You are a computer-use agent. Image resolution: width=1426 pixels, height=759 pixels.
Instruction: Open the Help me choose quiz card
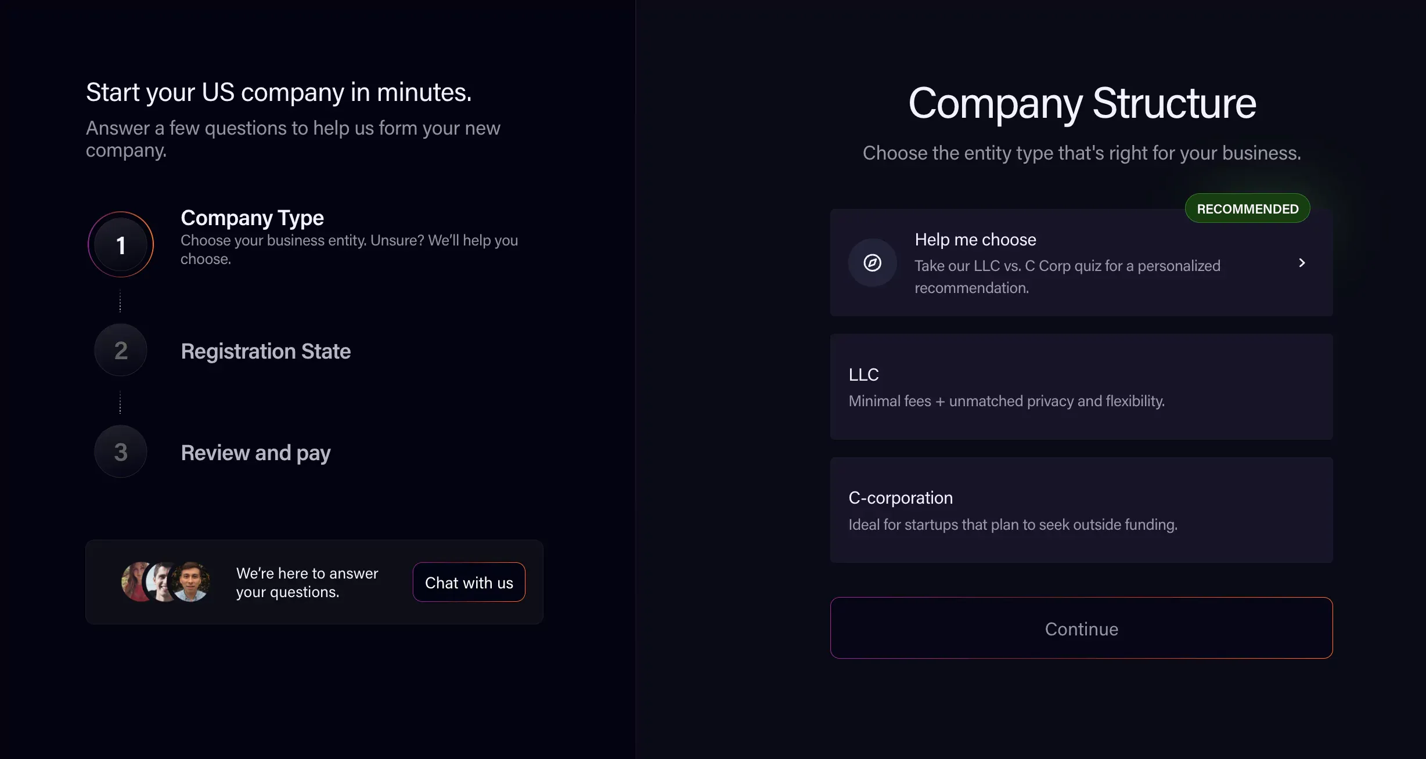pyautogui.click(x=1081, y=263)
